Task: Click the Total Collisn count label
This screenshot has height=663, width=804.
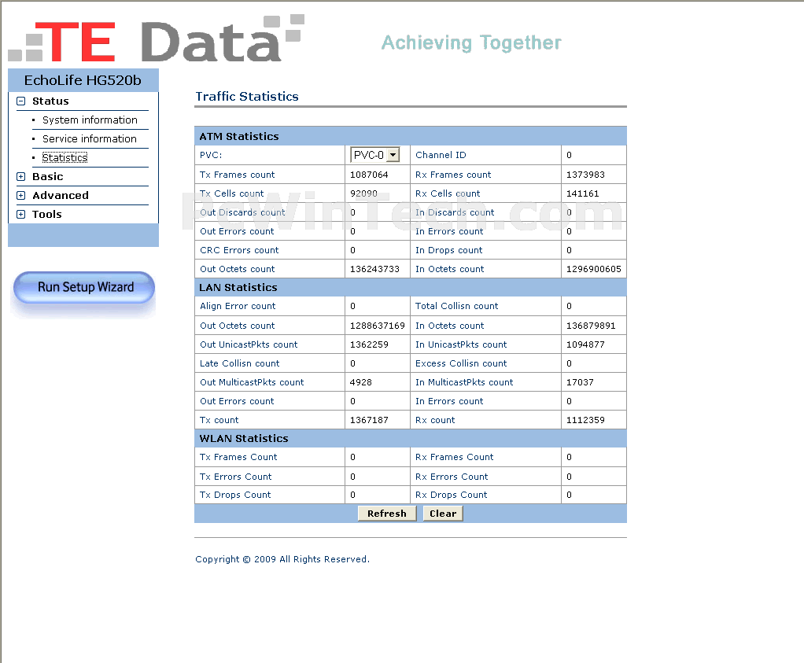Action: point(457,306)
